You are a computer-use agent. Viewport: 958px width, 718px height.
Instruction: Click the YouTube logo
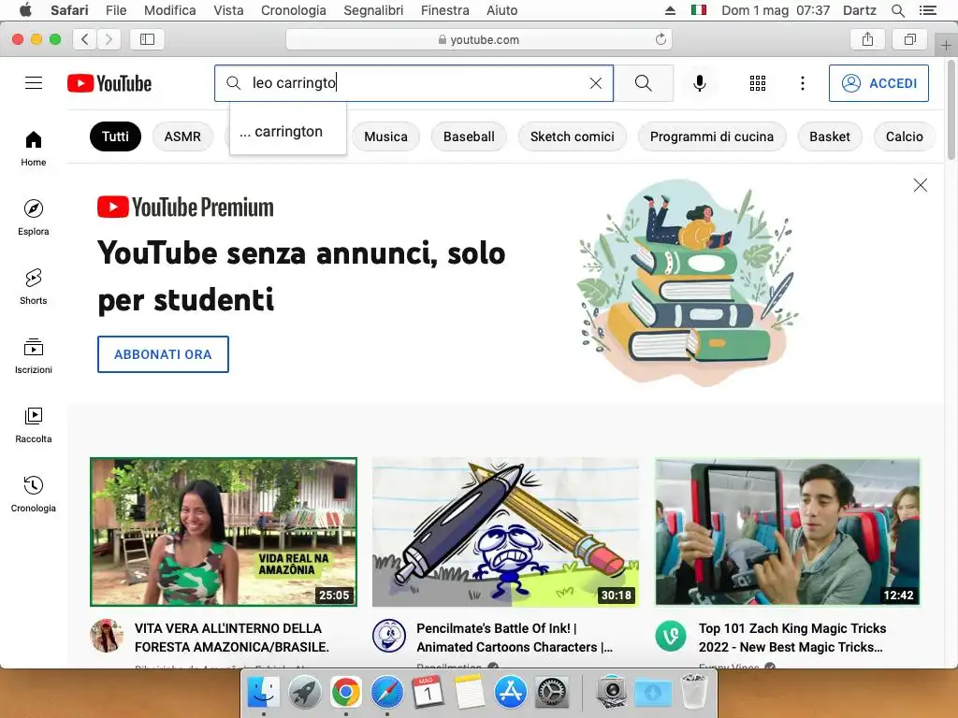pos(109,83)
